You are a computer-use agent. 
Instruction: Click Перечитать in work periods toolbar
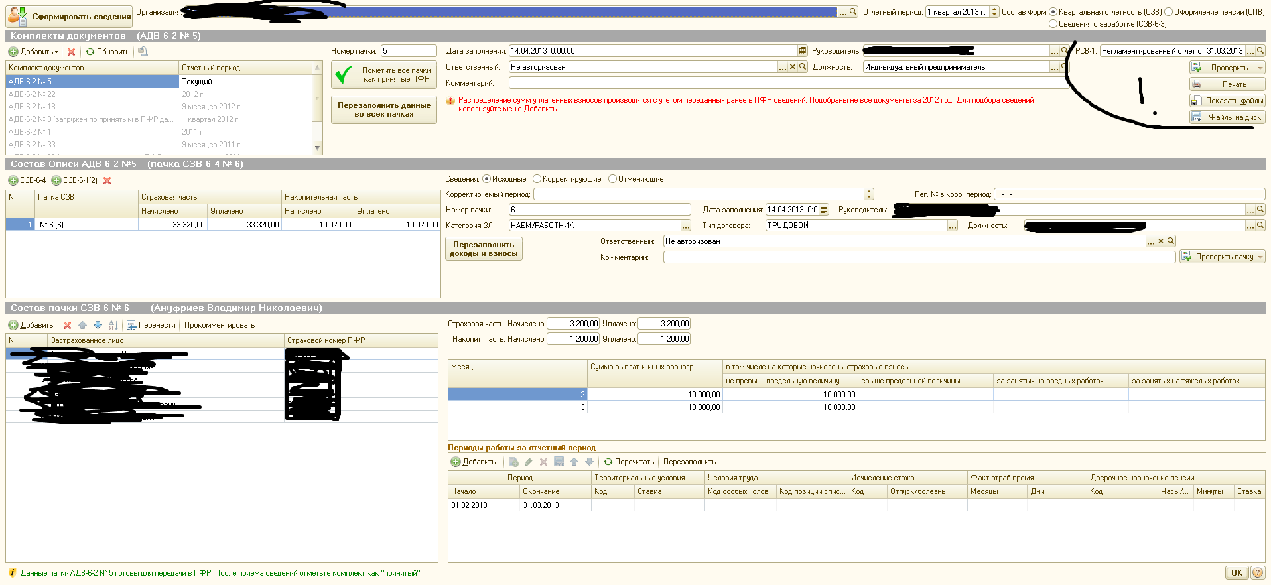[x=629, y=462]
